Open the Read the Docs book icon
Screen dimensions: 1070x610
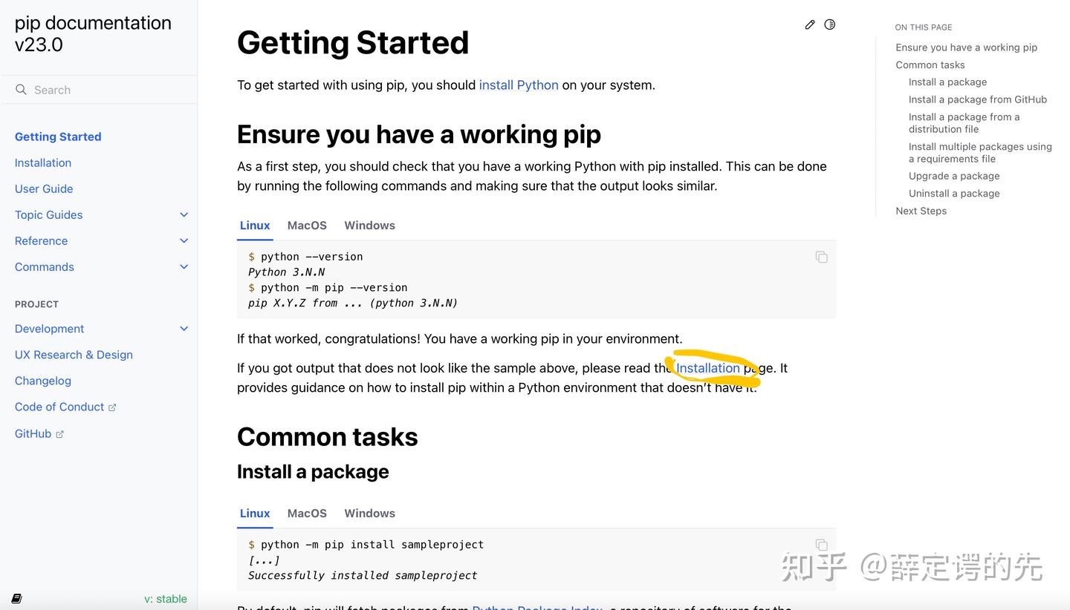[16, 598]
